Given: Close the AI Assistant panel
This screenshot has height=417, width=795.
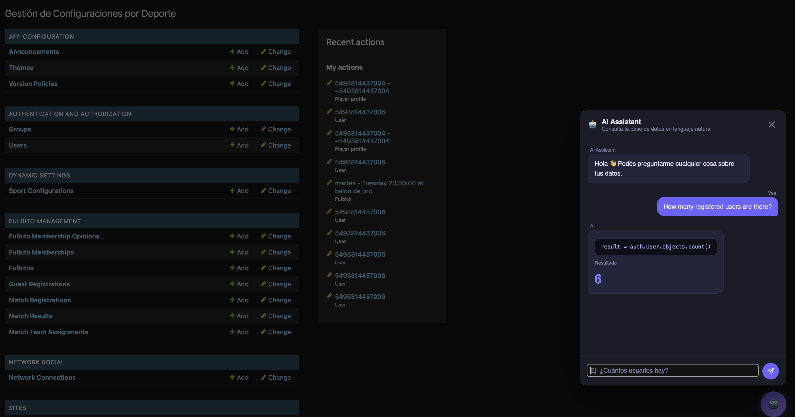Looking at the screenshot, I should pyautogui.click(x=772, y=124).
